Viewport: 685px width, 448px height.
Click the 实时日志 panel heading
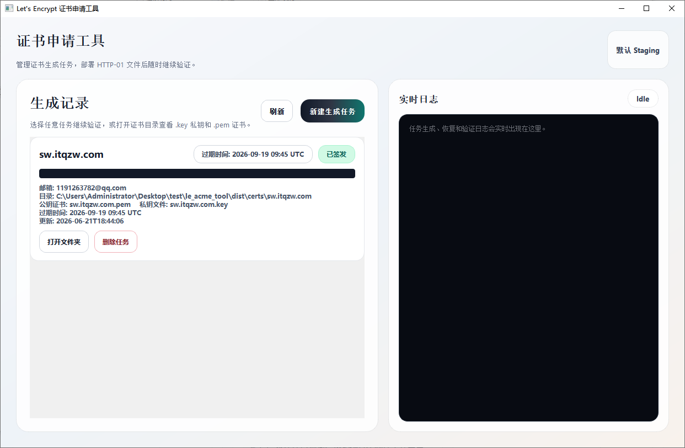pos(419,99)
